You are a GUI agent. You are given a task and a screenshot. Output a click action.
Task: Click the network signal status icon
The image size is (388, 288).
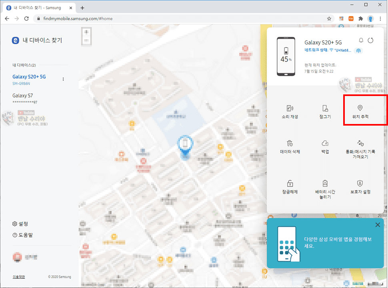pyautogui.click(x=358, y=51)
